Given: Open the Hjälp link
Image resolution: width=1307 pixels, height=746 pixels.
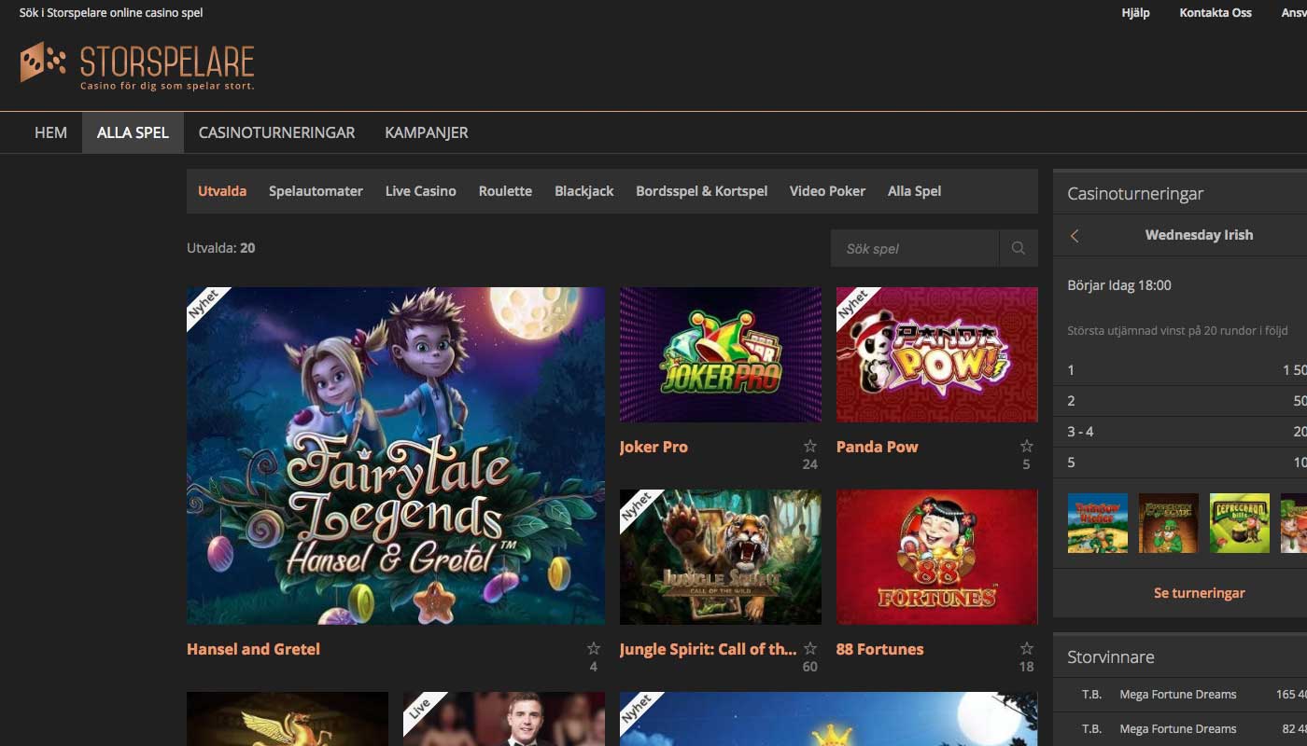Looking at the screenshot, I should tap(1135, 13).
